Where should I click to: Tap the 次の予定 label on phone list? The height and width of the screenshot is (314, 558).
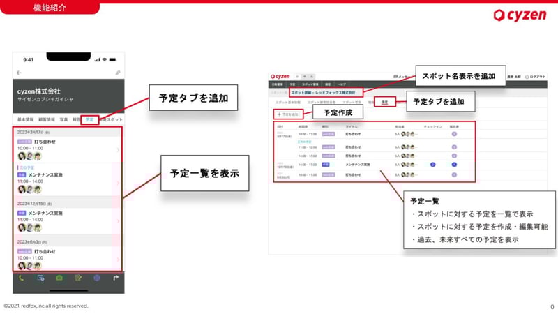(x=27, y=167)
